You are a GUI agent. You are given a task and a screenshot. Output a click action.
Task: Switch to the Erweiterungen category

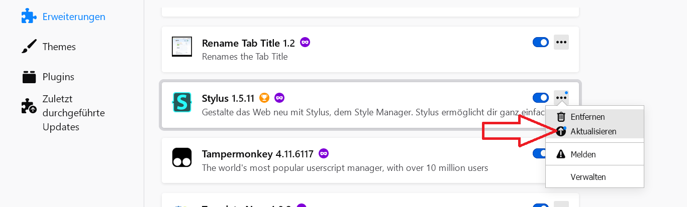click(x=73, y=17)
